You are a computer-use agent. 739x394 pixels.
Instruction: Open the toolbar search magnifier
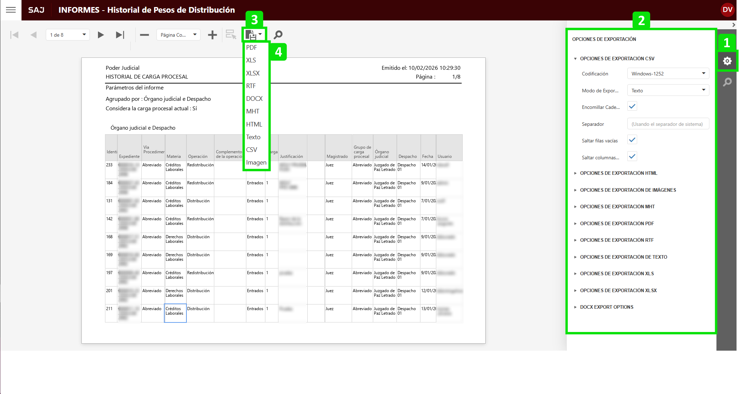pyautogui.click(x=278, y=35)
